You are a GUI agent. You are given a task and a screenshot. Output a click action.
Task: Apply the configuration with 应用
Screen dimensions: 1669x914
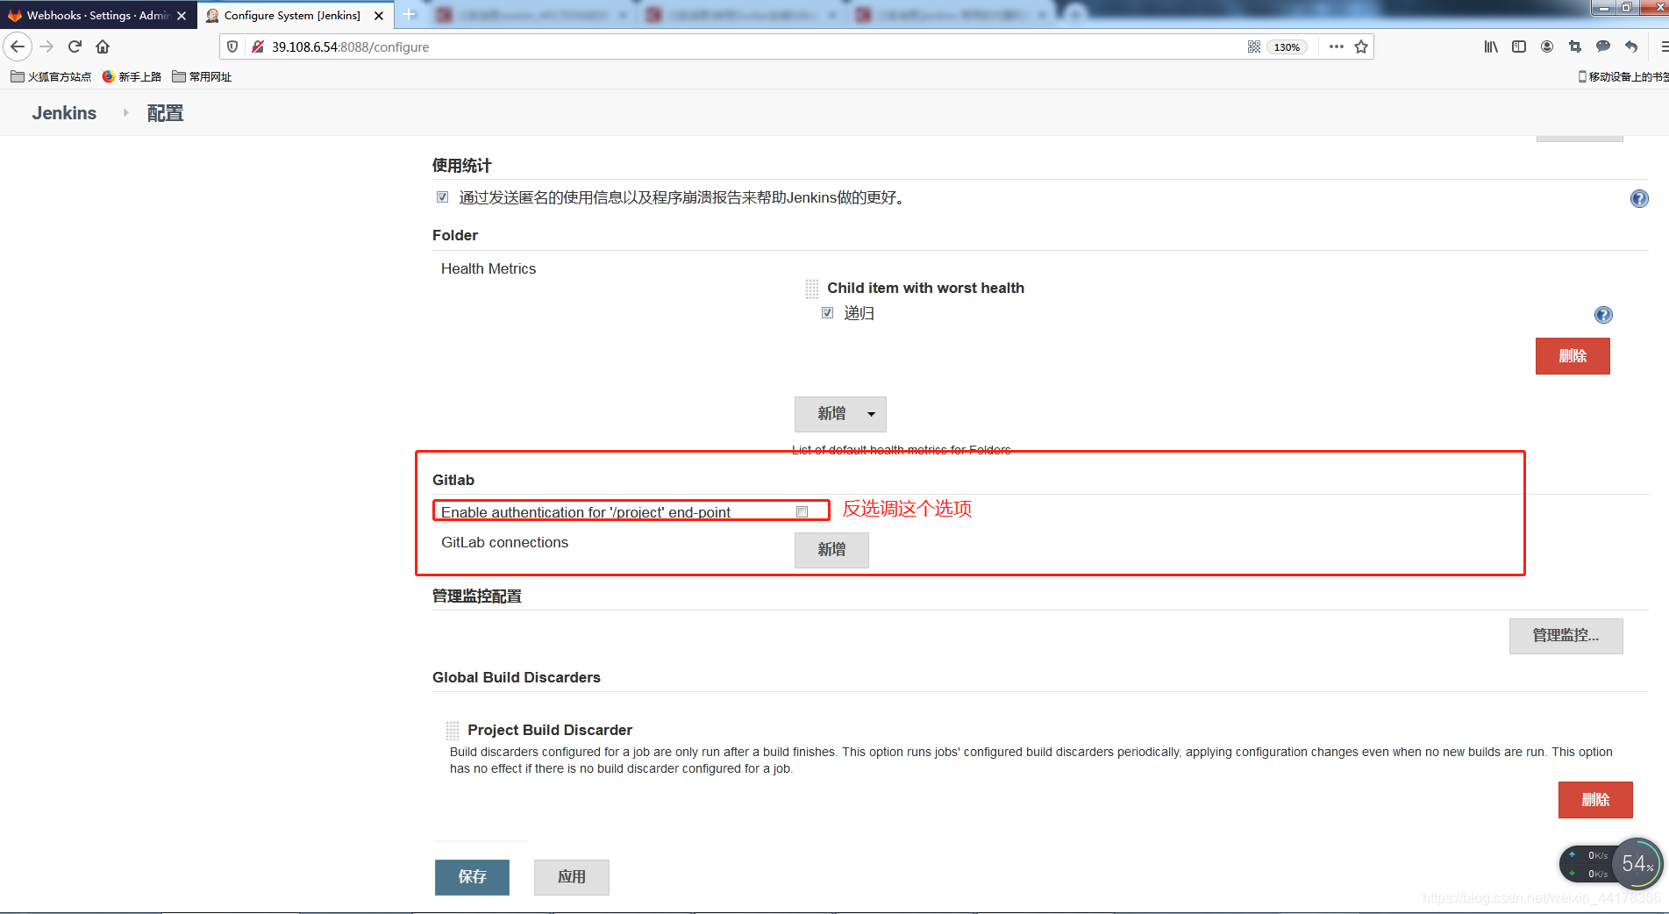pos(571,877)
